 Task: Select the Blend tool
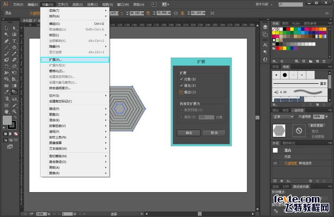point(14,92)
